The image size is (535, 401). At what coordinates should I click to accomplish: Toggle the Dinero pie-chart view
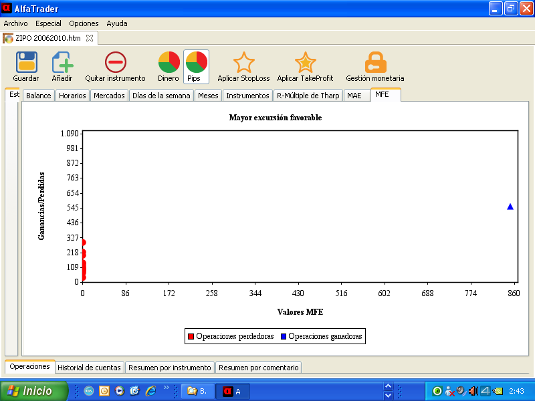[169, 62]
